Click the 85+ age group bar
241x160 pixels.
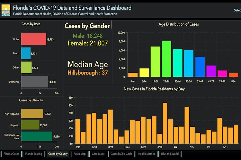click(234, 75)
